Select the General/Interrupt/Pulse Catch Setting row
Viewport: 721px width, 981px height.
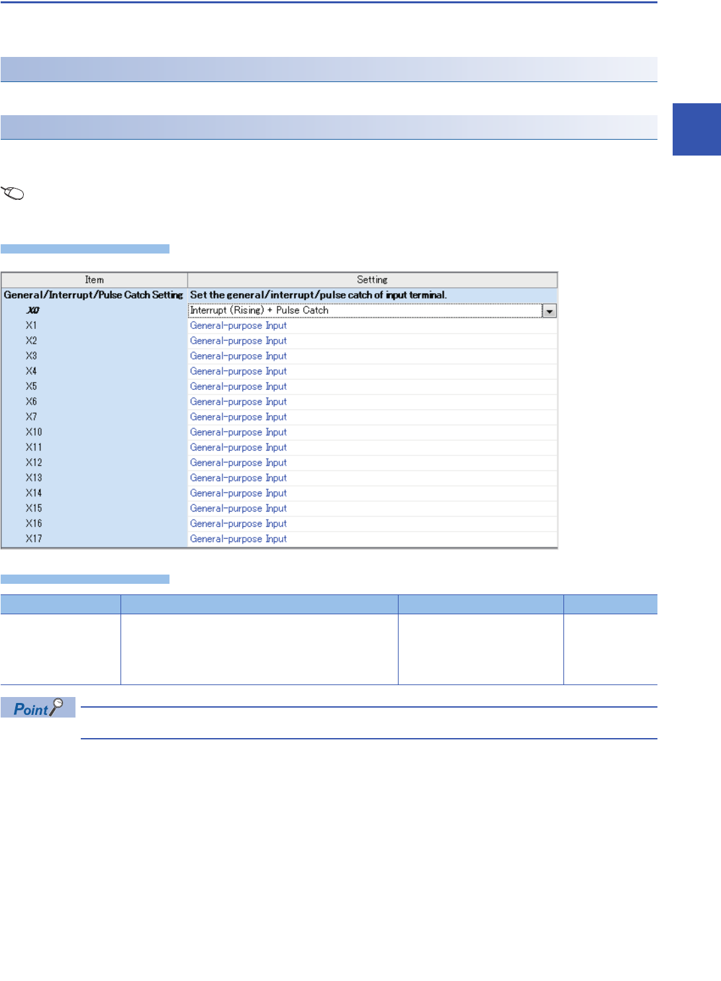tap(93, 295)
